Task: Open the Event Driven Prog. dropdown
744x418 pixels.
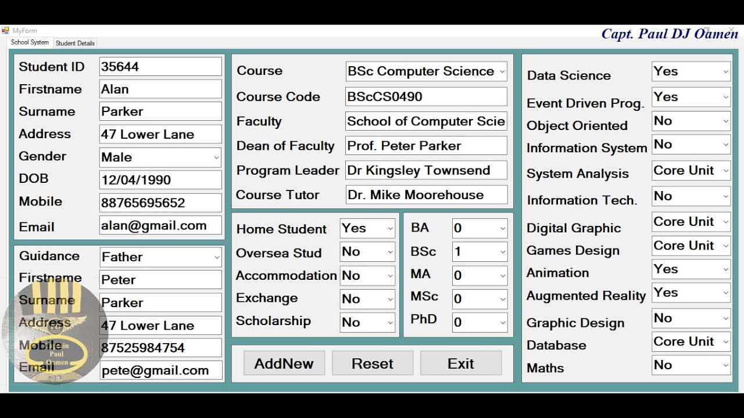Action: (x=691, y=97)
